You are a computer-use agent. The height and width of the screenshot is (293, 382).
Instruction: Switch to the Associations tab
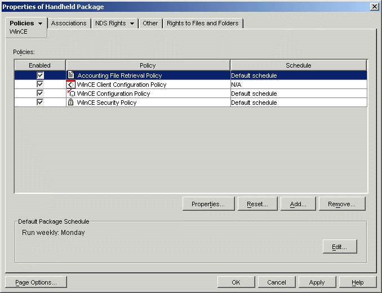point(69,23)
